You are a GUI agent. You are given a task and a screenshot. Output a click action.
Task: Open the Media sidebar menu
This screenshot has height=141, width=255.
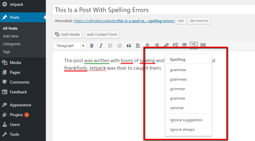[23, 62]
